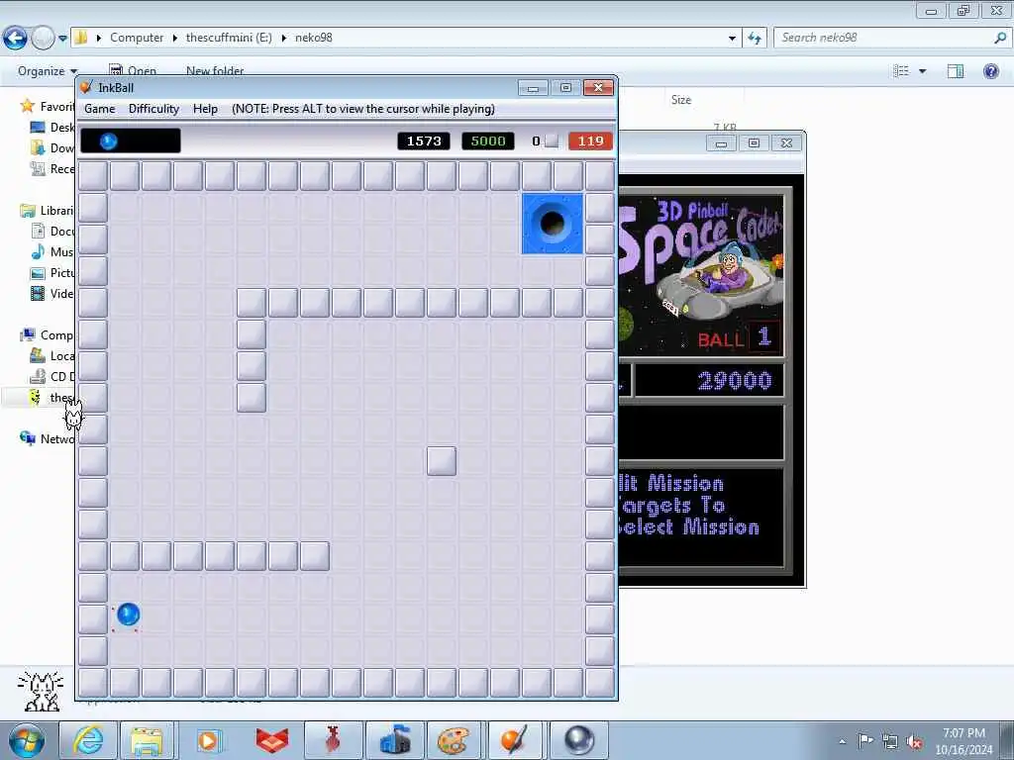Switch to 3D Pinball taskbar icon
The width and height of the screenshot is (1014, 760).
[578, 740]
